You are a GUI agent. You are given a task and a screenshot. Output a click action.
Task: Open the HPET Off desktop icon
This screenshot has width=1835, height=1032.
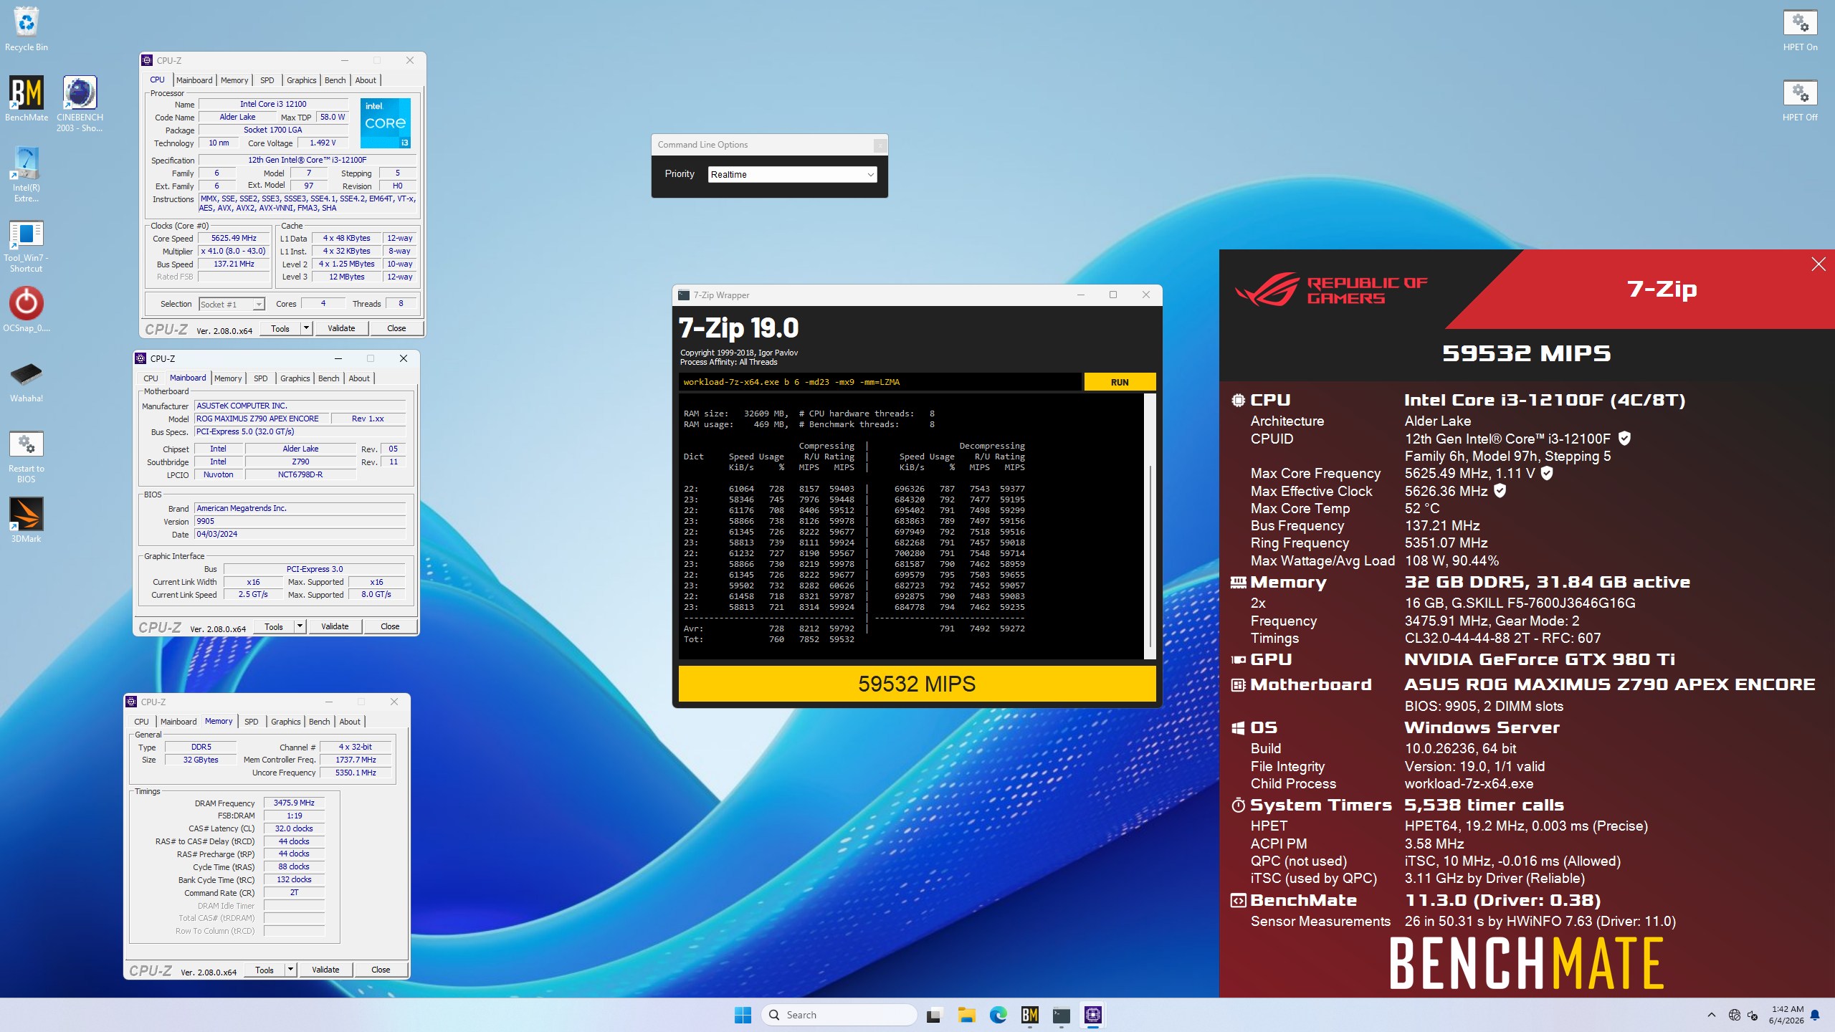tap(1800, 100)
